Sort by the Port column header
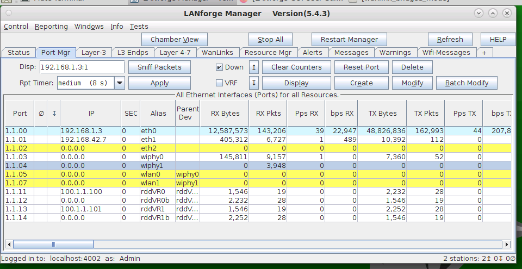The height and width of the screenshot is (269, 522). (20, 114)
